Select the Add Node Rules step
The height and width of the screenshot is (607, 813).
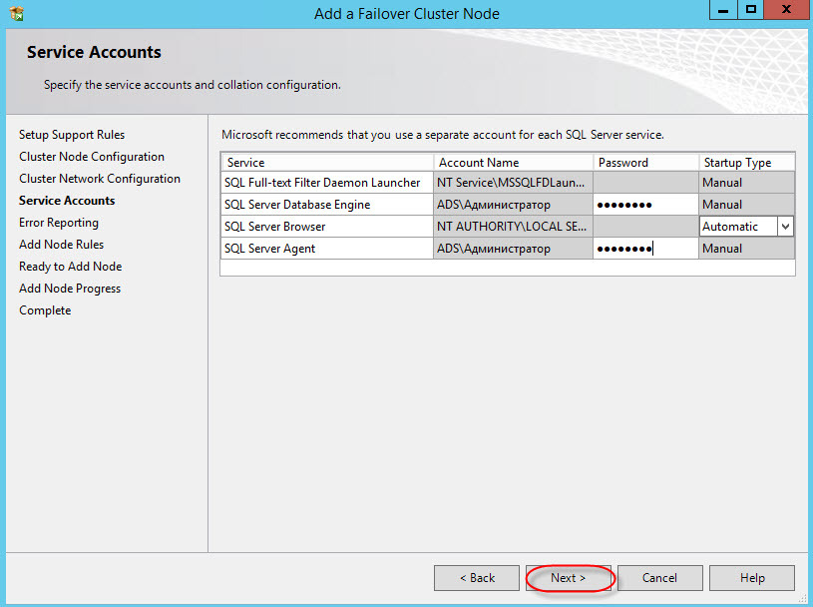coord(61,245)
